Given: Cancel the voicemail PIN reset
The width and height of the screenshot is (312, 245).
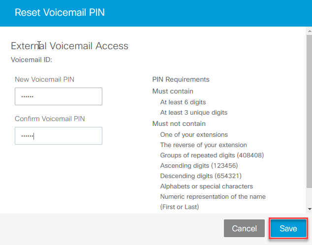Looking at the screenshot, I should (x=244, y=228).
